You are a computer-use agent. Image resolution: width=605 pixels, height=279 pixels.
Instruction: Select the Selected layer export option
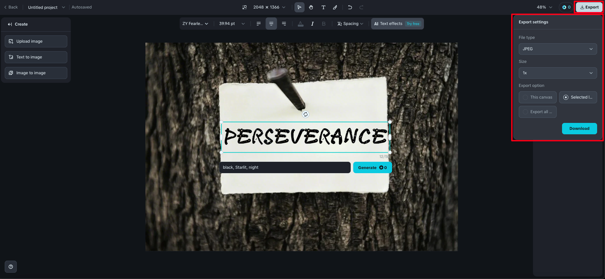point(578,97)
